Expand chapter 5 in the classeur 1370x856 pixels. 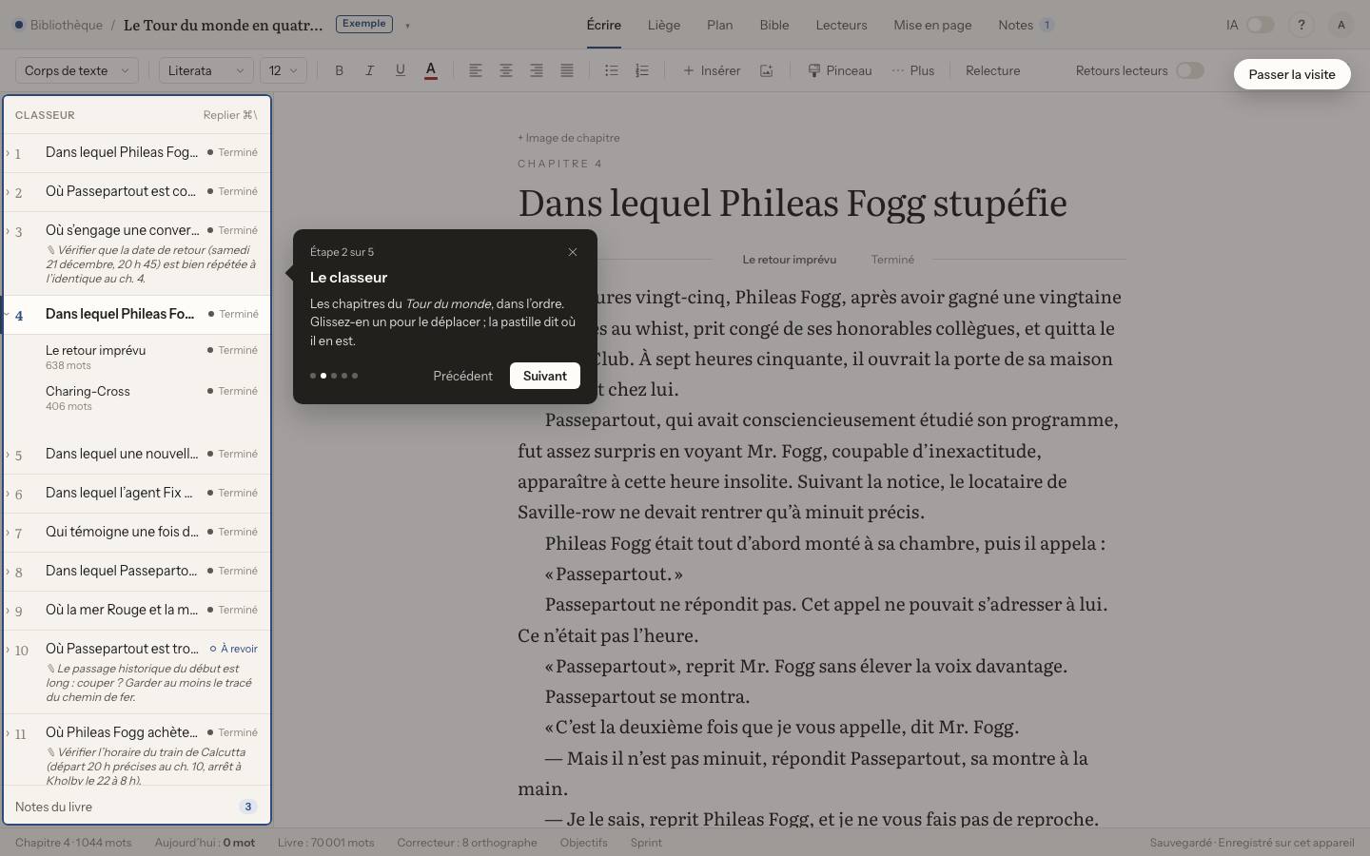8,454
